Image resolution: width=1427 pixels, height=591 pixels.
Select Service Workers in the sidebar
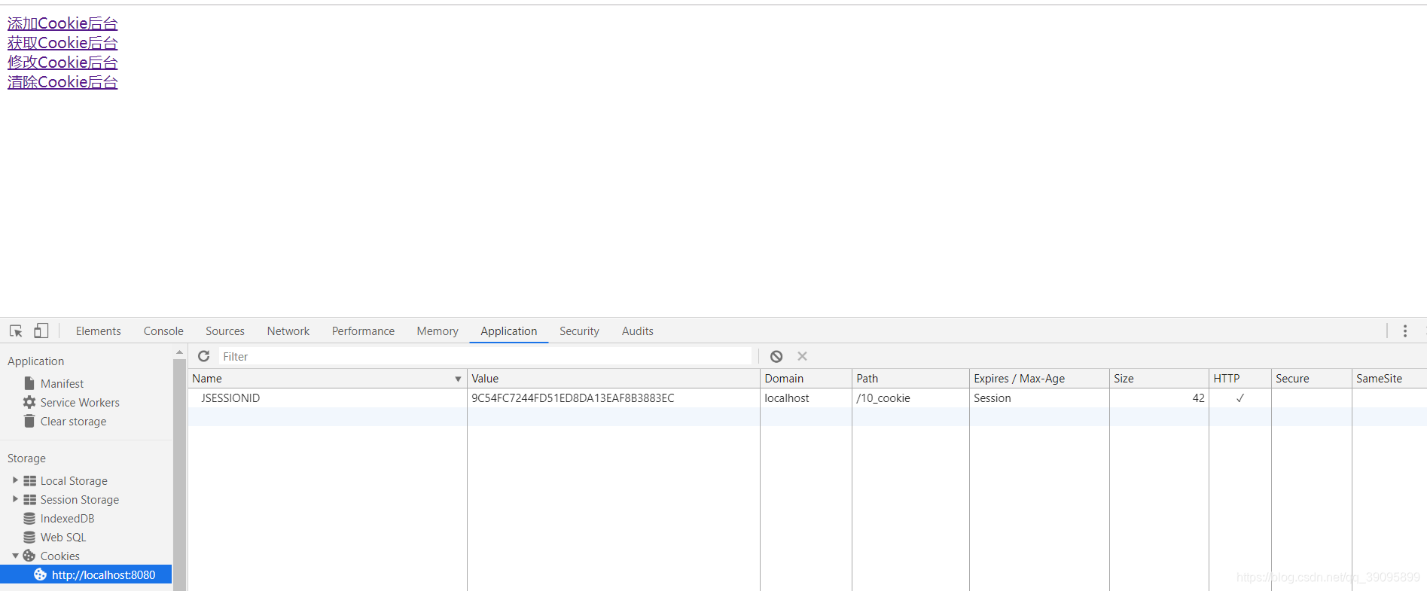click(80, 402)
